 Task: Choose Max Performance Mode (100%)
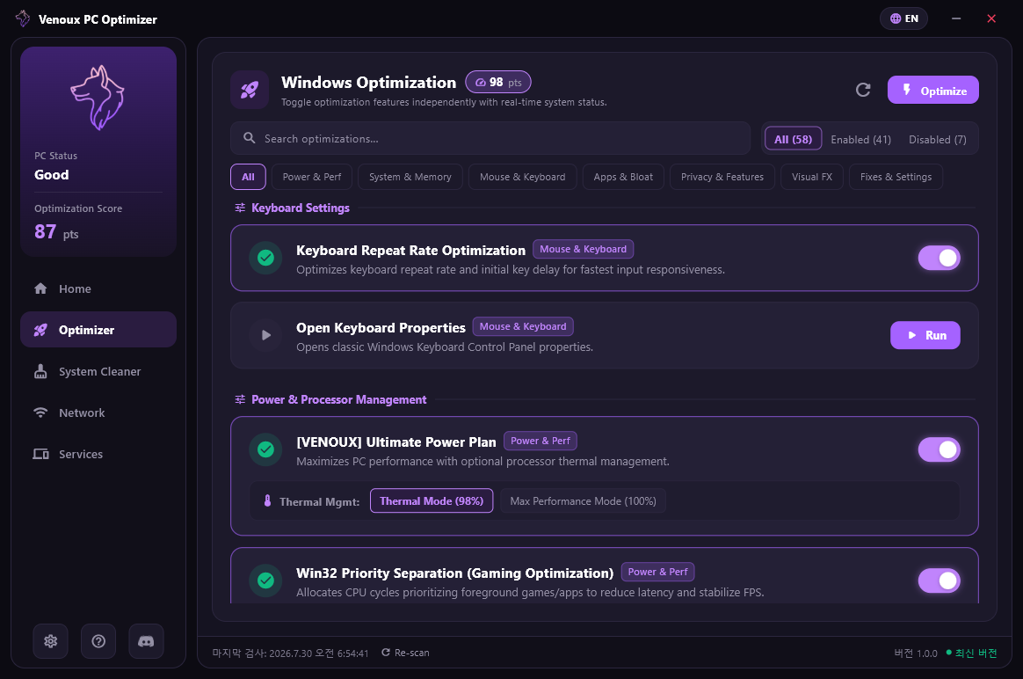click(x=583, y=500)
